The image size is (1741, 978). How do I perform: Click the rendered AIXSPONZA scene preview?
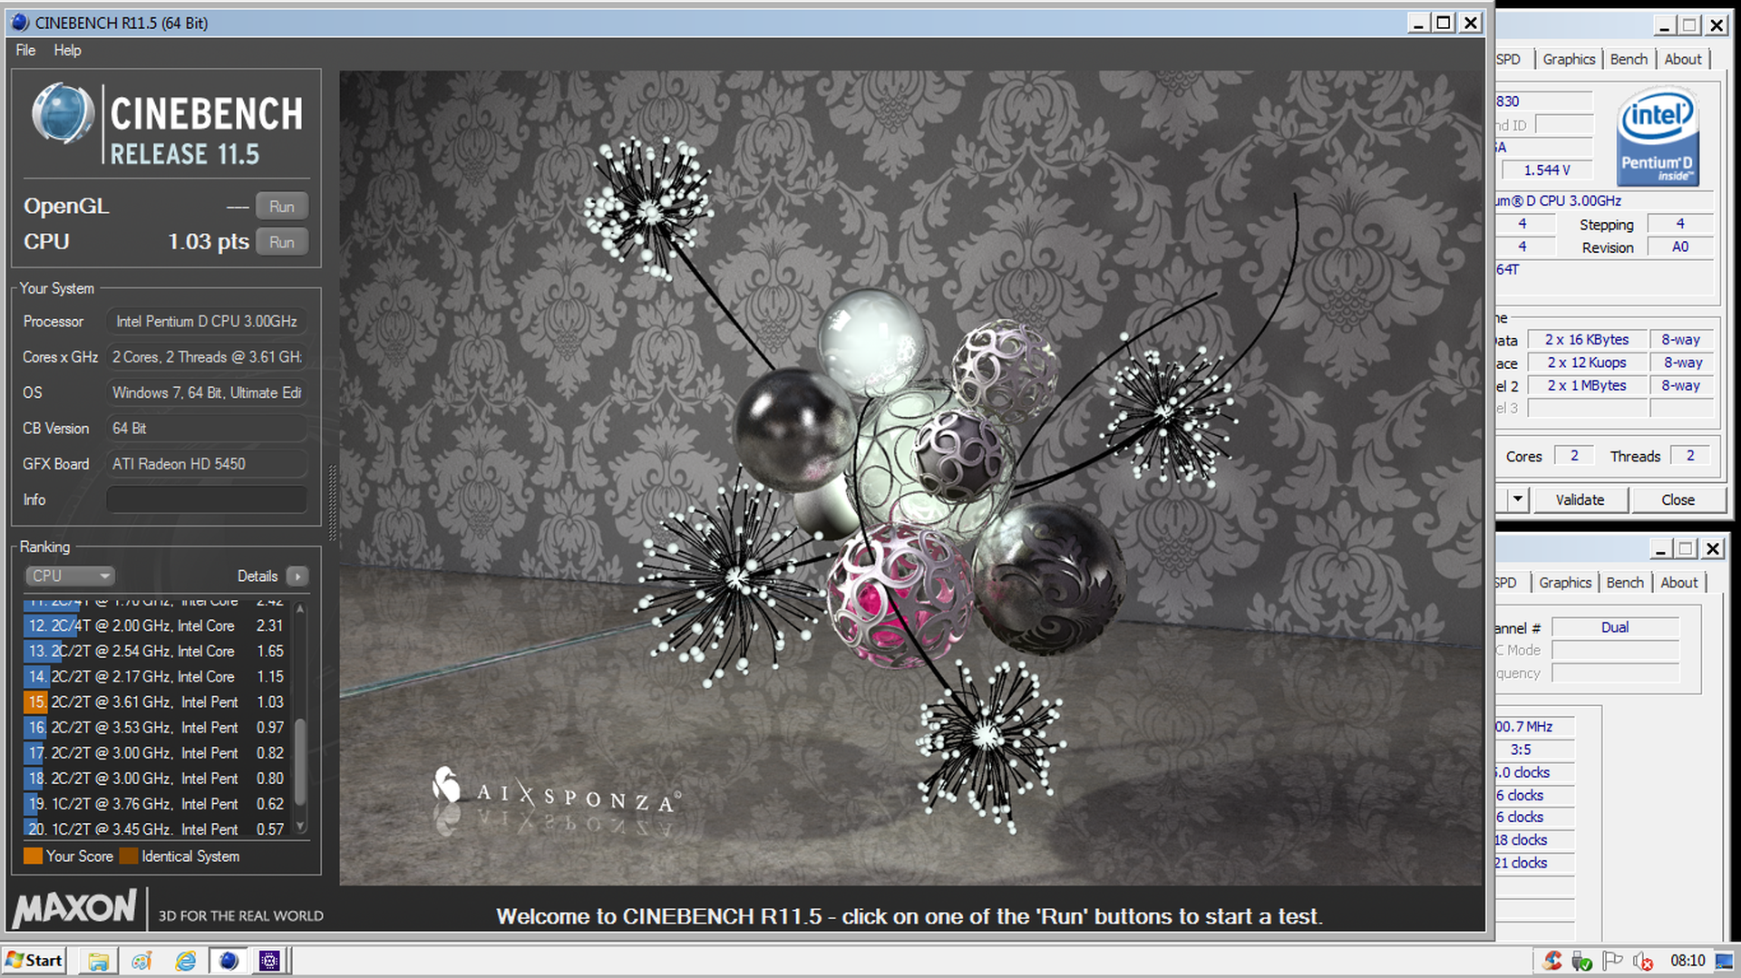(x=910, y=478)
